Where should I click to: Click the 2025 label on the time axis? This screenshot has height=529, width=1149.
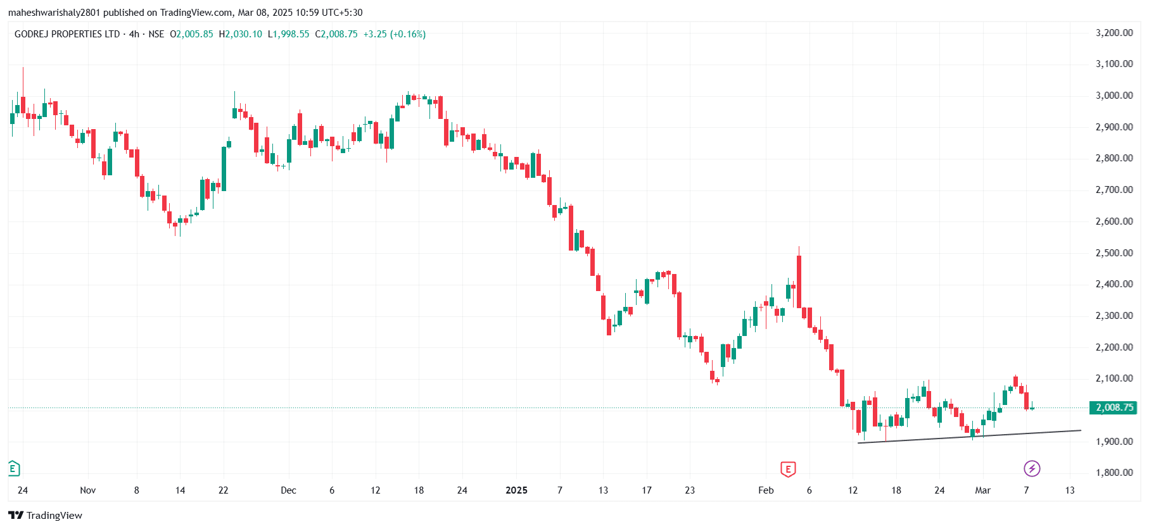pyautogui.click(x=517, y=490)
